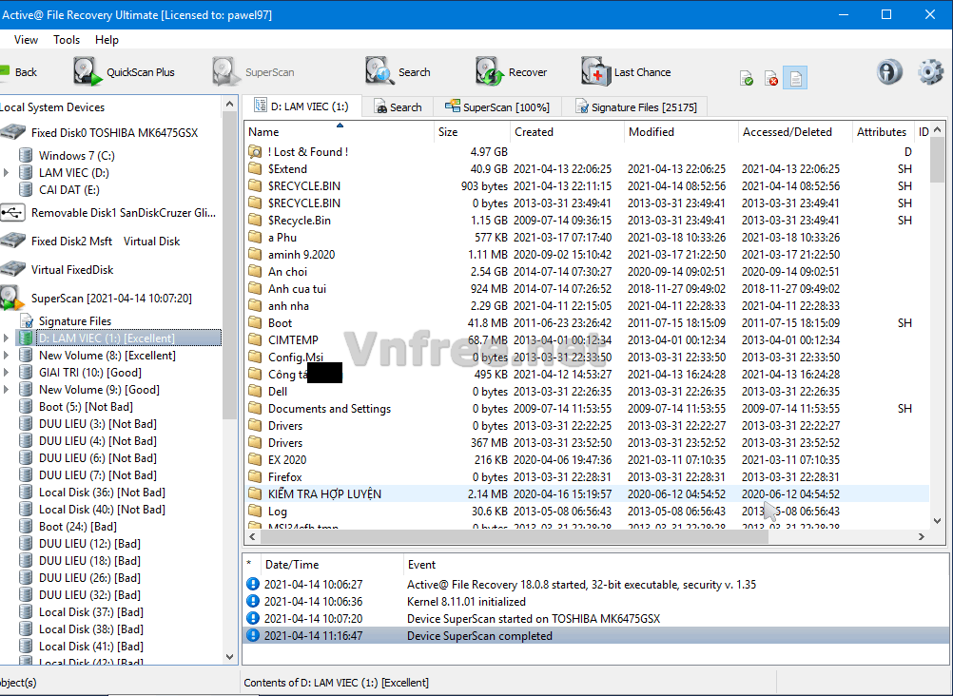Image resolution: width=953 pixels, height=696 pixels.
Task: Click the QuickScan Plus toolbar icon
Action: (88, 72)
